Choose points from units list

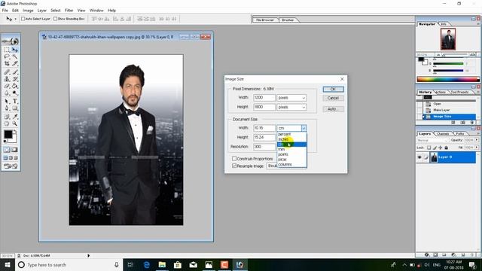click(x=291, y=154)
